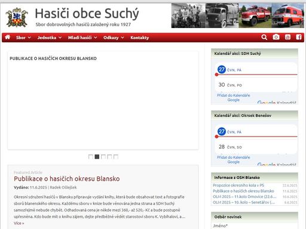This screenshot has width=306, height=229.
Task: Click the fire brigade coat of arms logo
Action: pos(17,17)
